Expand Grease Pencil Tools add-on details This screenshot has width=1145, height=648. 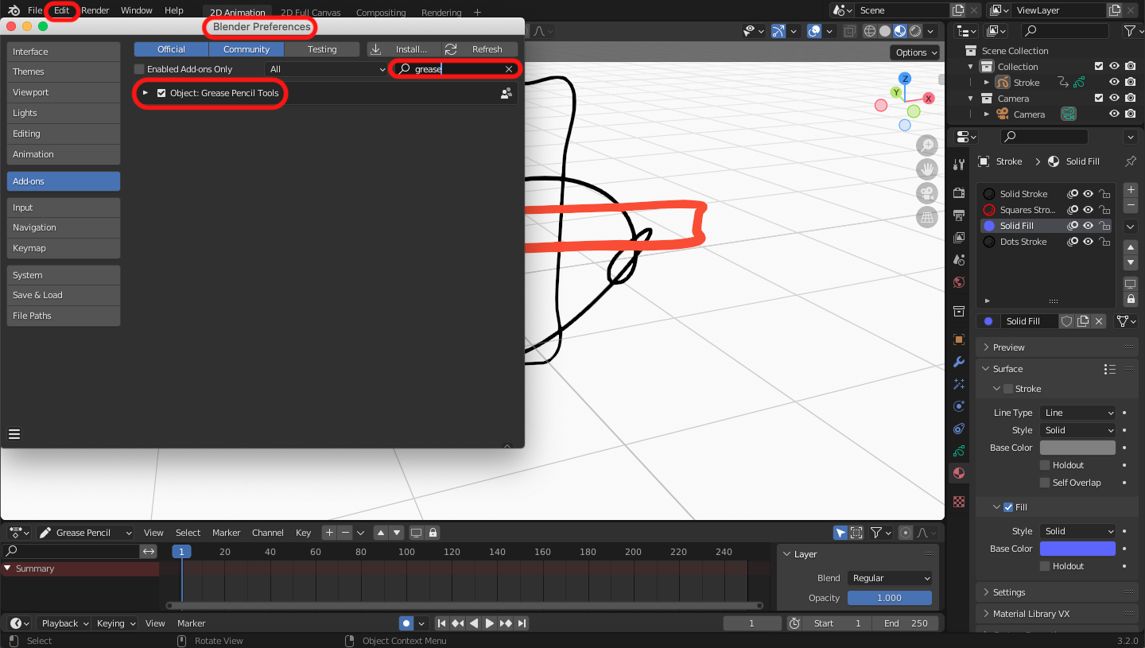click(146, 93)
